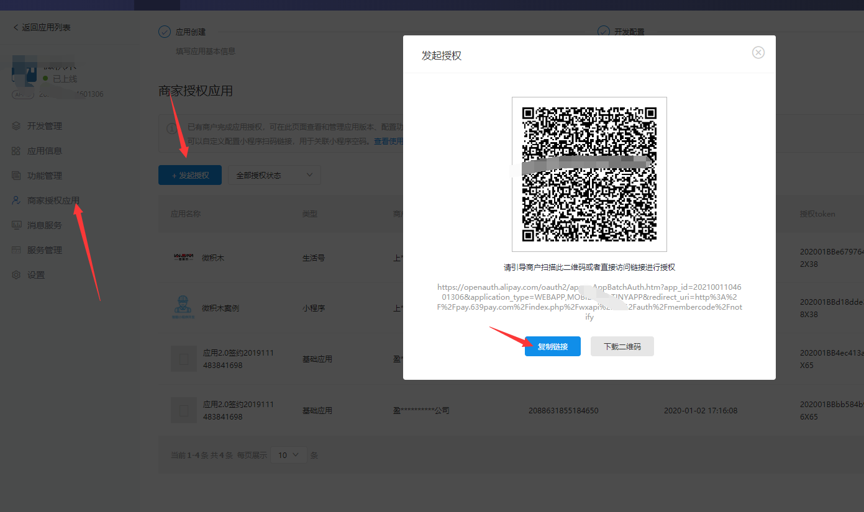Click the 发起授权 button
864x512 pixels.
(190, 175)
